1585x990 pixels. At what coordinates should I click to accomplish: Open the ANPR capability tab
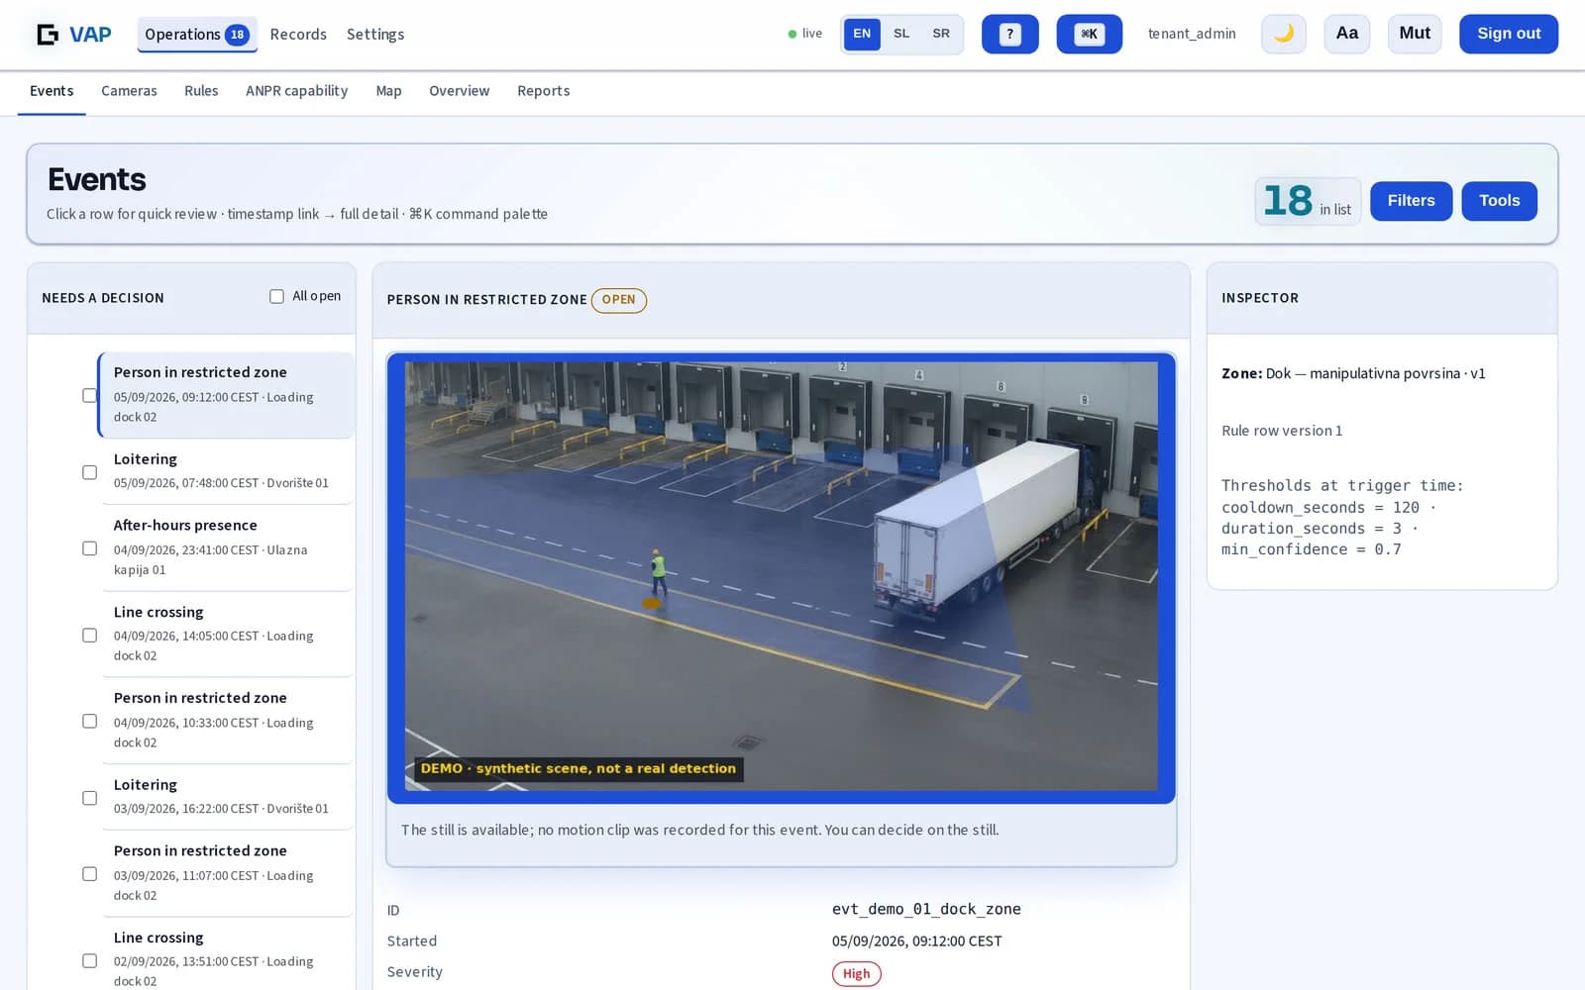[296, 91]
